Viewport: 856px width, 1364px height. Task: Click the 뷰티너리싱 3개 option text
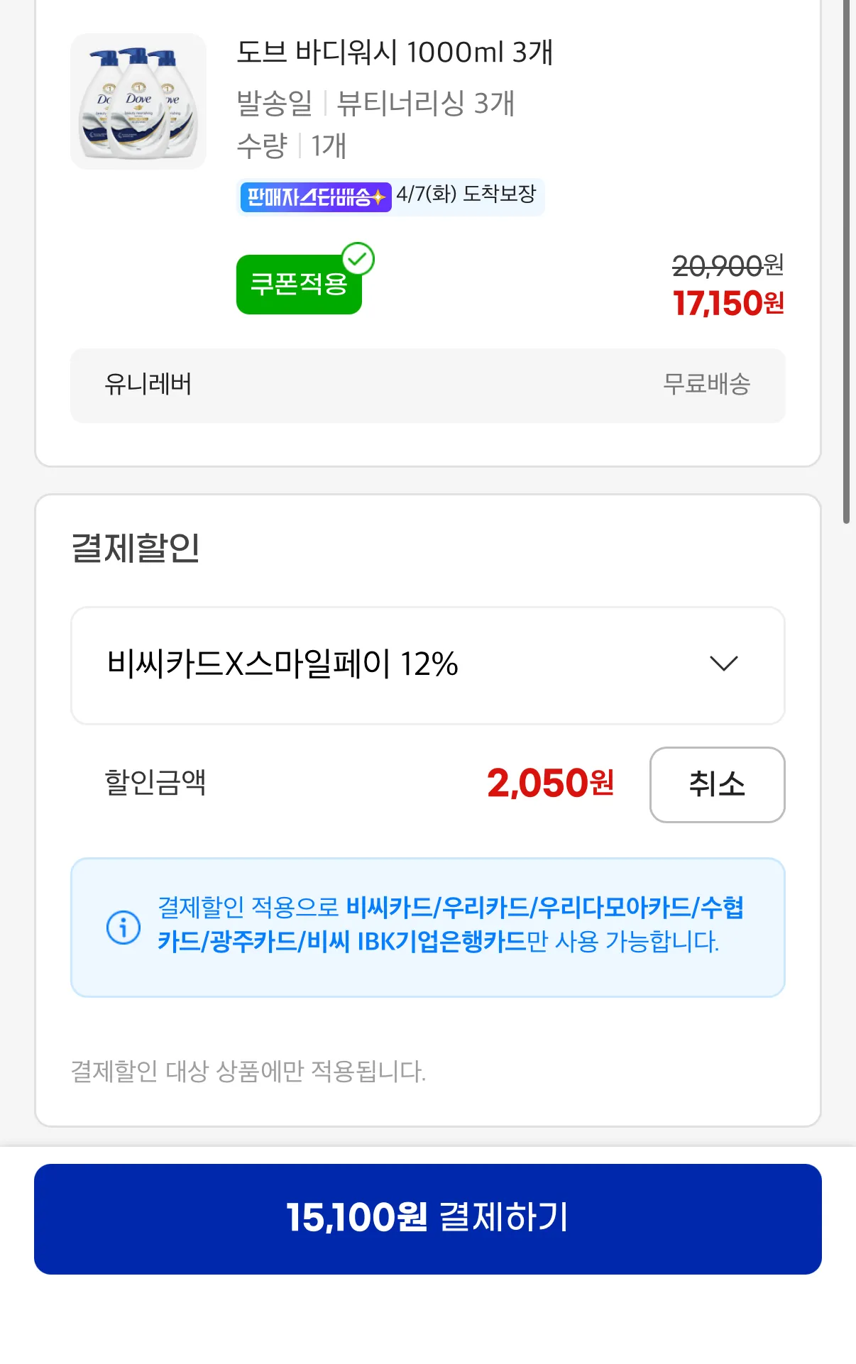[425, 104]
